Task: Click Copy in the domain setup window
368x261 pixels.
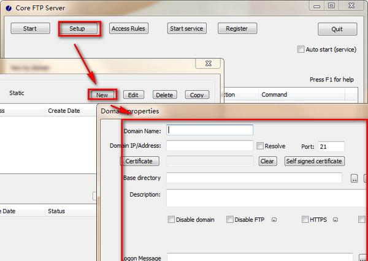Action: click(197, 95)
